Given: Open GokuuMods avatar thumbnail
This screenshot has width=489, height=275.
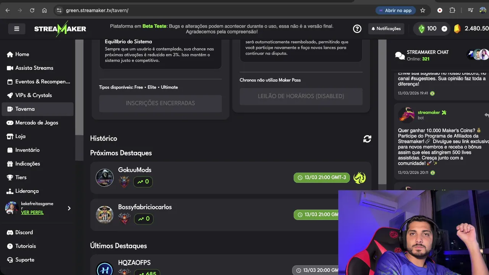Looking at the screenshot, I should pos(105,178).
